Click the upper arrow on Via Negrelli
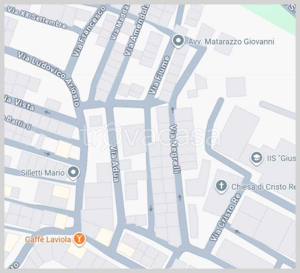Image resolution: width=300 pixels, height=273 pixels. click(172, 110)
